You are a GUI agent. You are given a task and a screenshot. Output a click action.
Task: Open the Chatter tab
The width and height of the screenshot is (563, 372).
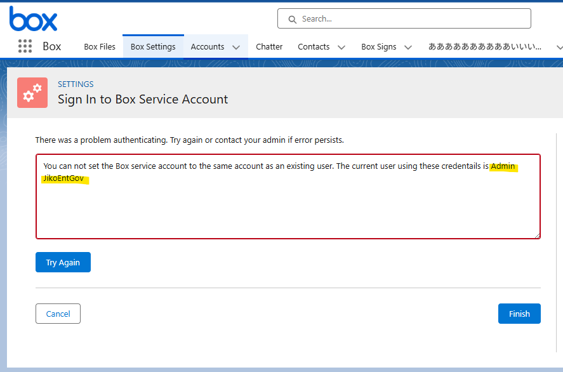click(x=269, y=46)
